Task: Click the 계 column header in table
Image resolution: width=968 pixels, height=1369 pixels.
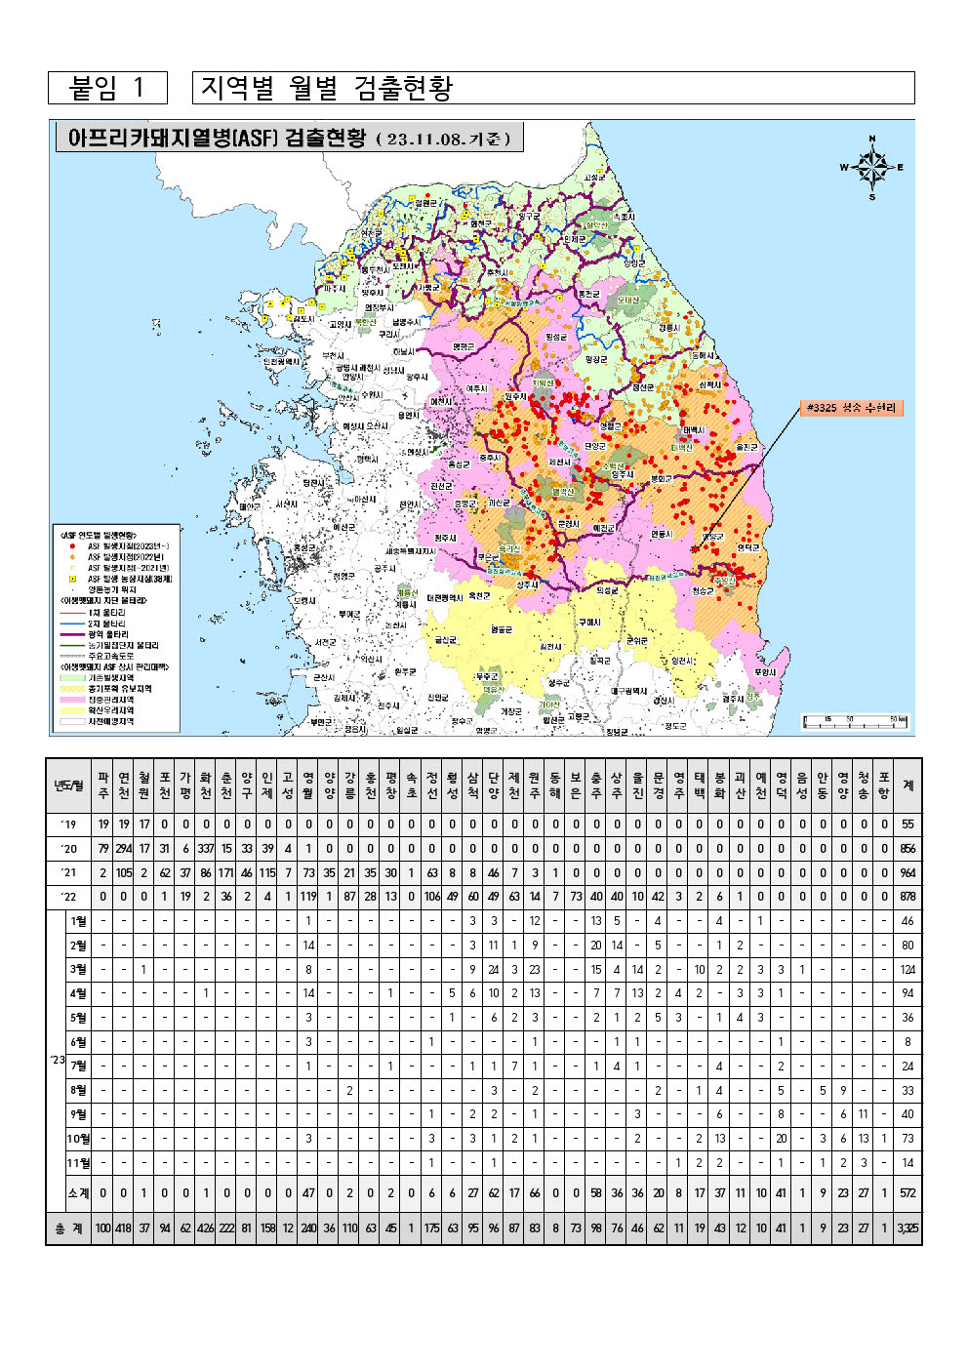Action: pyautogui.click(x=907, y=785)
